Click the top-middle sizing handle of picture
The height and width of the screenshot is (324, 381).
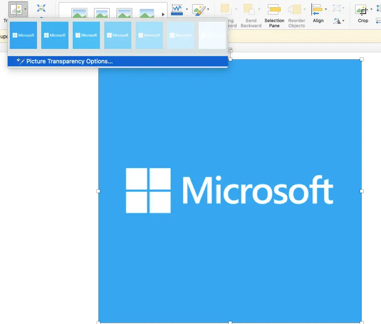(230, 59)
